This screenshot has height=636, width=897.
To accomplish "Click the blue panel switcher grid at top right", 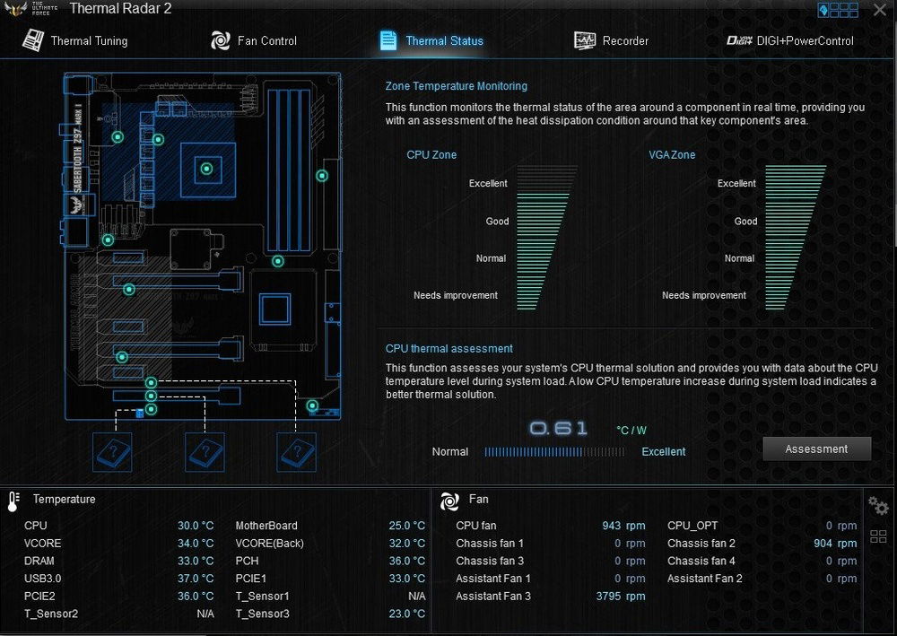I will point(838,10).
